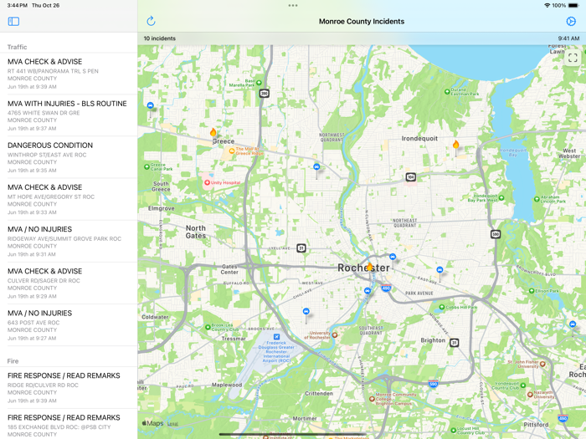This screenshot has height=439, width=586.
Task: Tap the St. John Fisher University pin
Action: click(542, 364)
